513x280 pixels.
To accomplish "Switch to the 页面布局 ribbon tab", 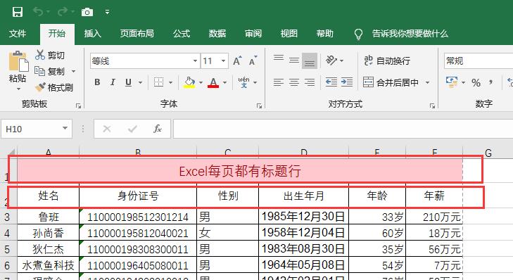I will 137,34.
